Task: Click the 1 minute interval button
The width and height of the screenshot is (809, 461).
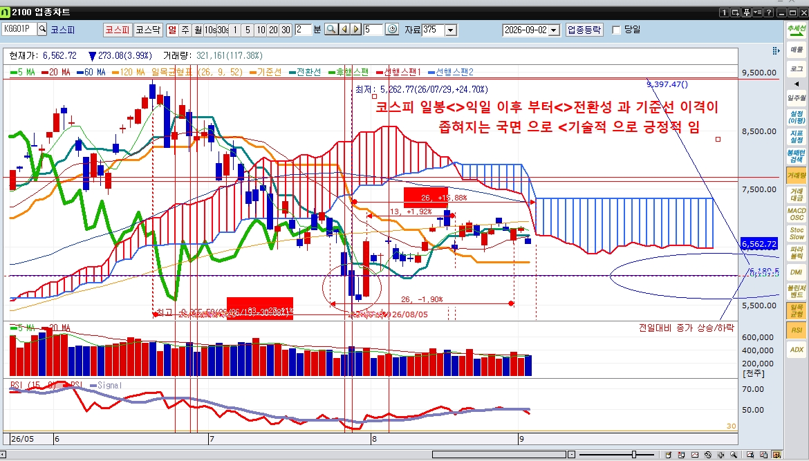Action: [x=235, y=30]
